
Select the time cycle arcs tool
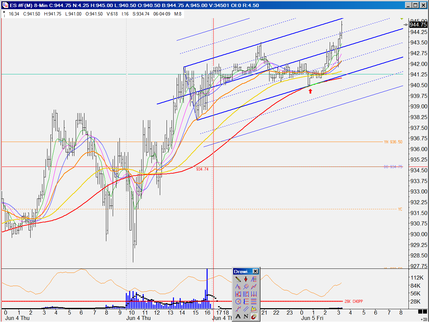coord(254,294)
